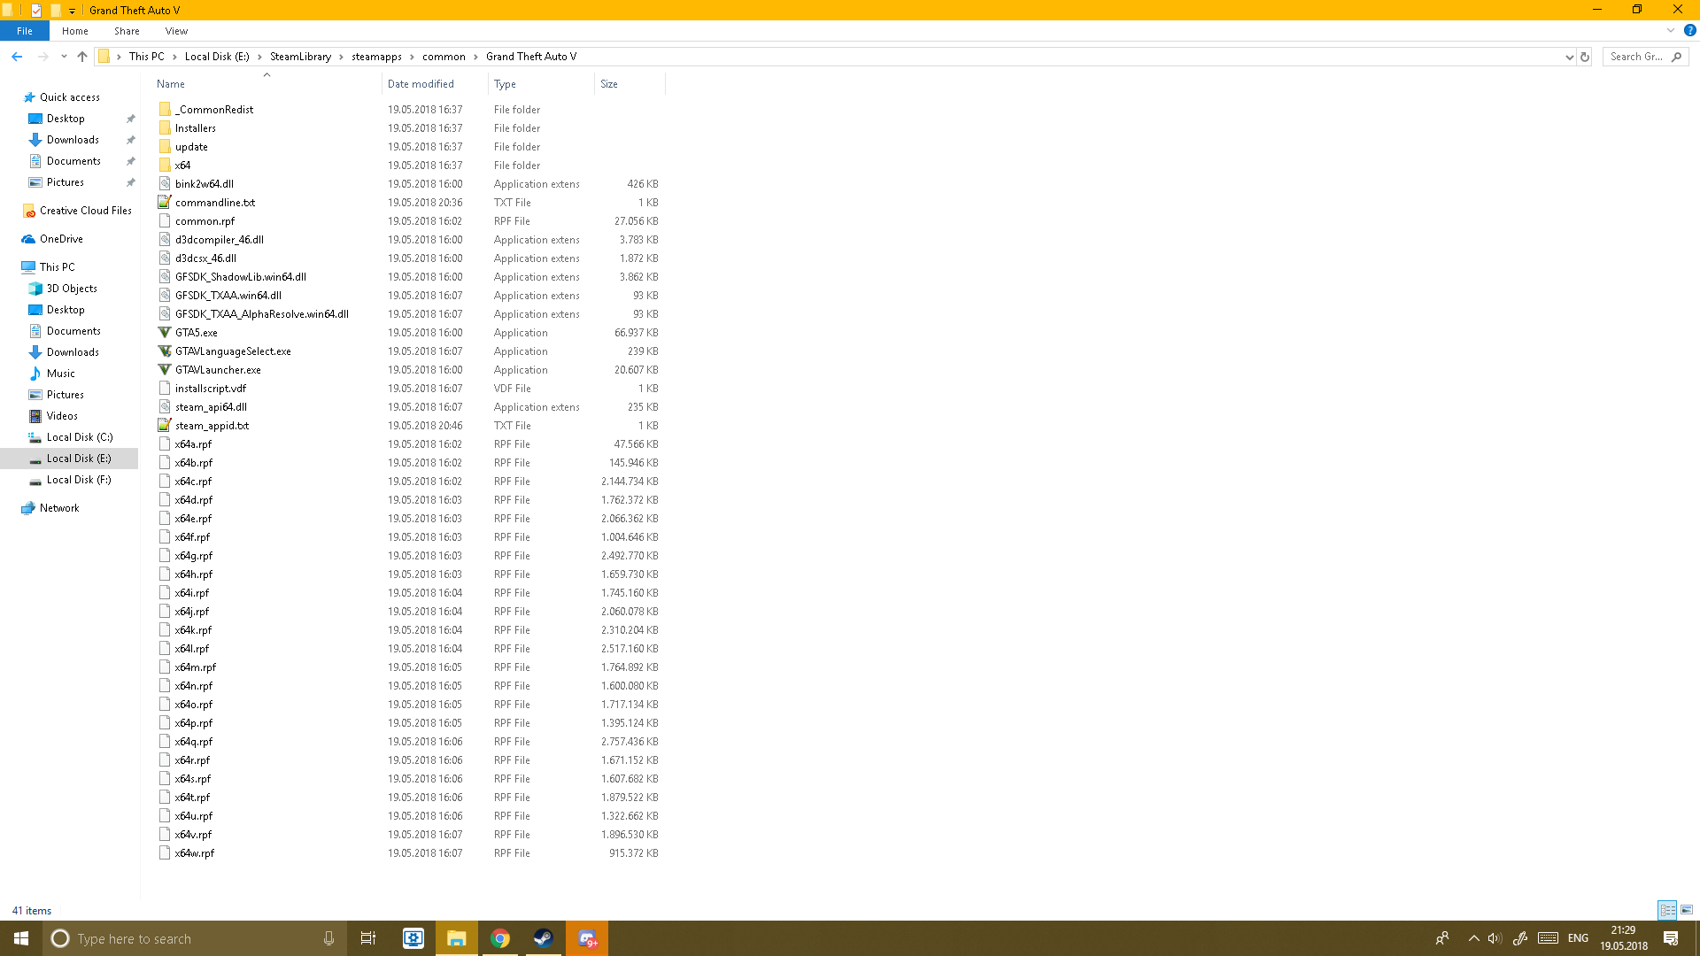Screen dimensions: 1700x956
Task: Expand the chevron after SteamLibrary in path
Action: click(x=341, y=57)
